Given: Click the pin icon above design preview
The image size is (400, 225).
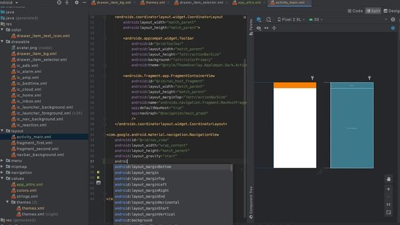Looking at the screenshot, I should 312,77.
